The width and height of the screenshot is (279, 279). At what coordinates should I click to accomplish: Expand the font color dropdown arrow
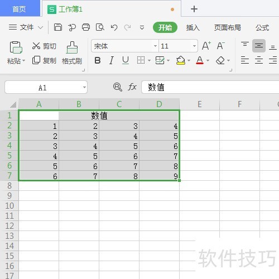208,60
